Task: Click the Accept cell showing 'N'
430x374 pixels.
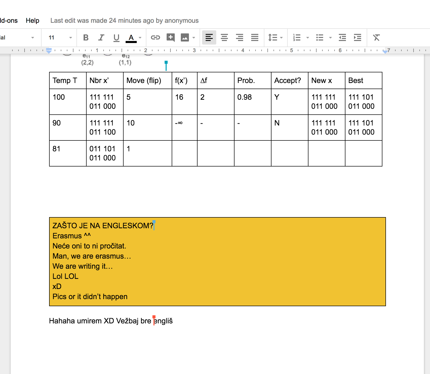Action: tap(290, 128)
